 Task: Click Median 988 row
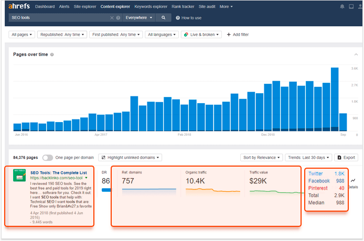[x=326, y=203]
